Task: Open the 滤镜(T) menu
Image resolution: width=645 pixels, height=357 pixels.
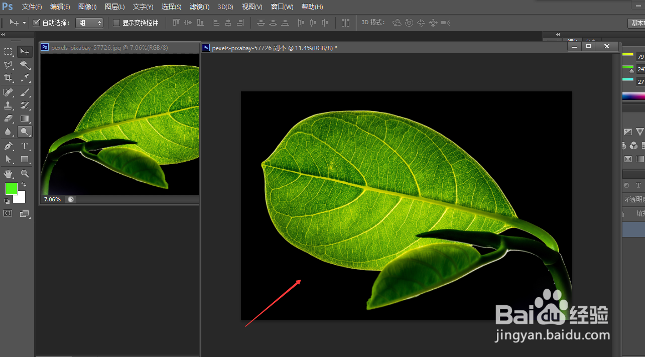Action: 199,7
